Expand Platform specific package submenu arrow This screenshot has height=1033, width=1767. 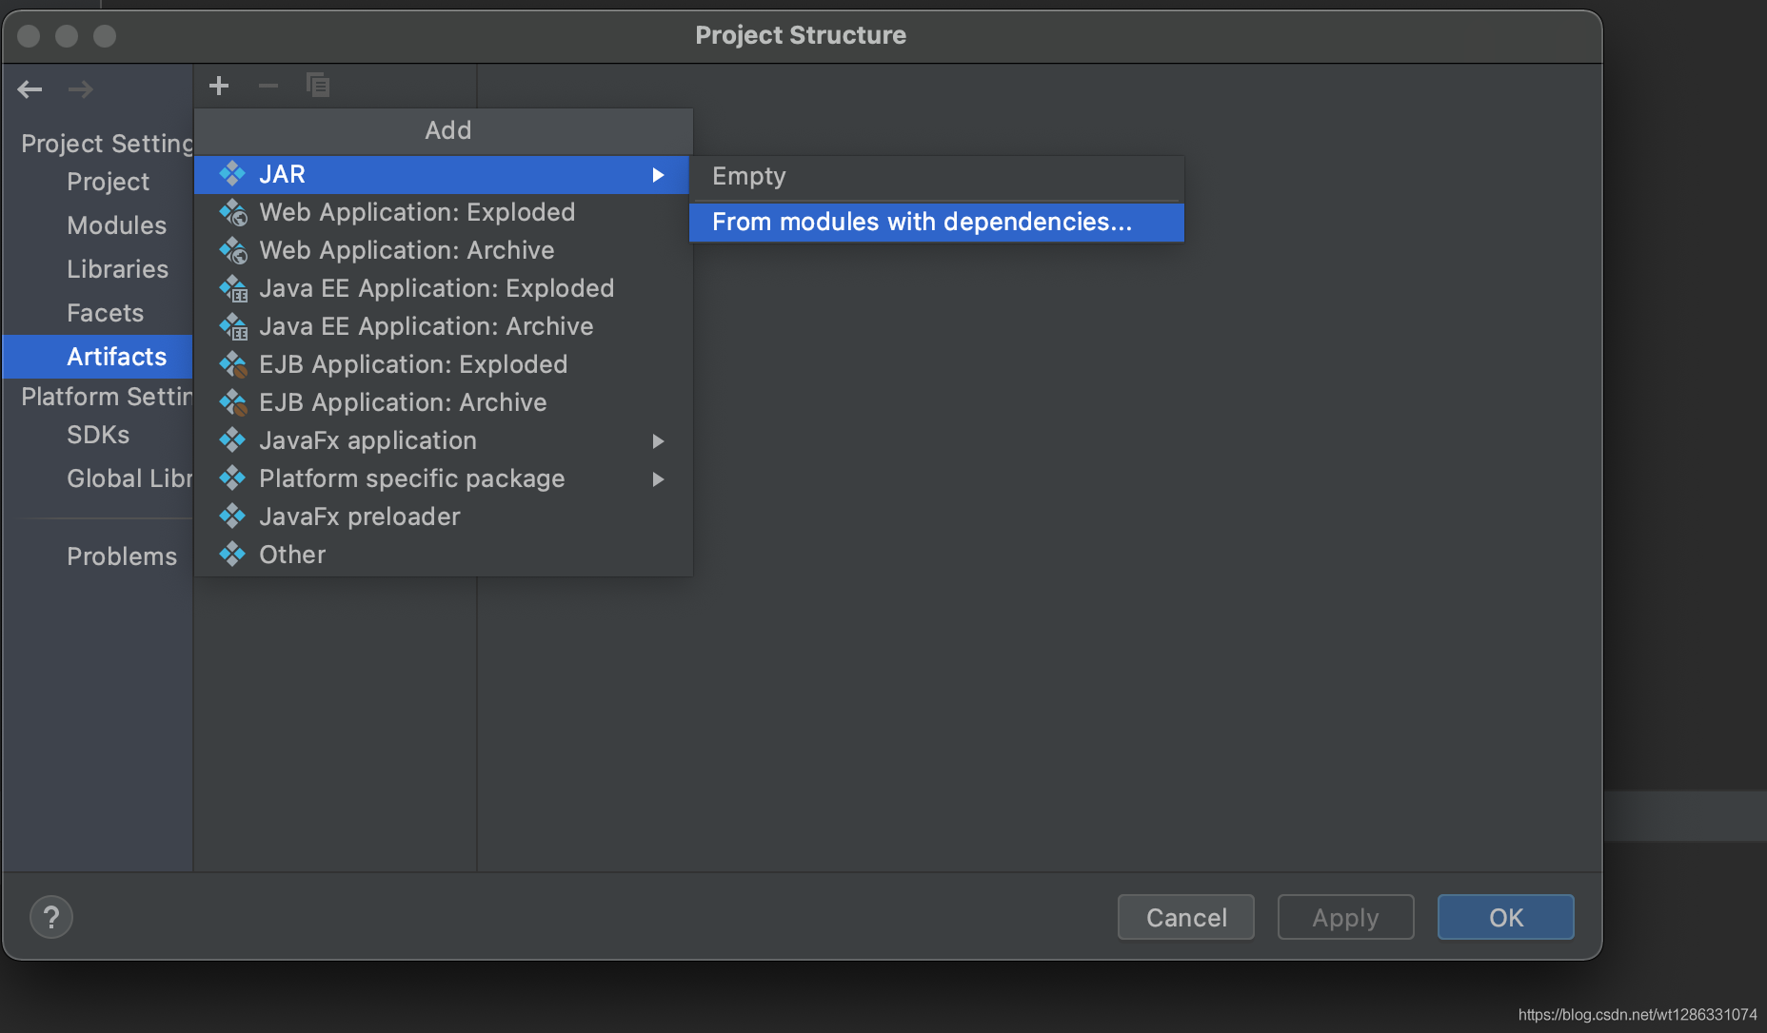tap(658, 479)
